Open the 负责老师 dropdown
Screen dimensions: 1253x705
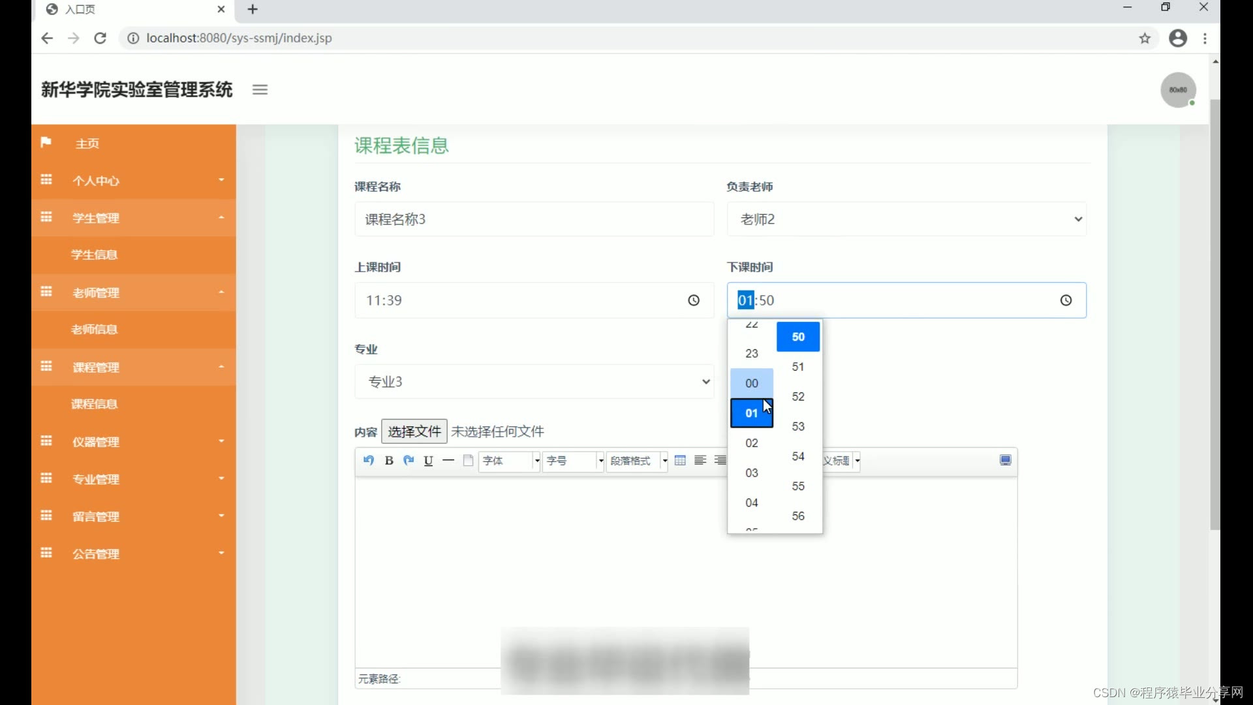pyautogui.click(x=906, y=219)
